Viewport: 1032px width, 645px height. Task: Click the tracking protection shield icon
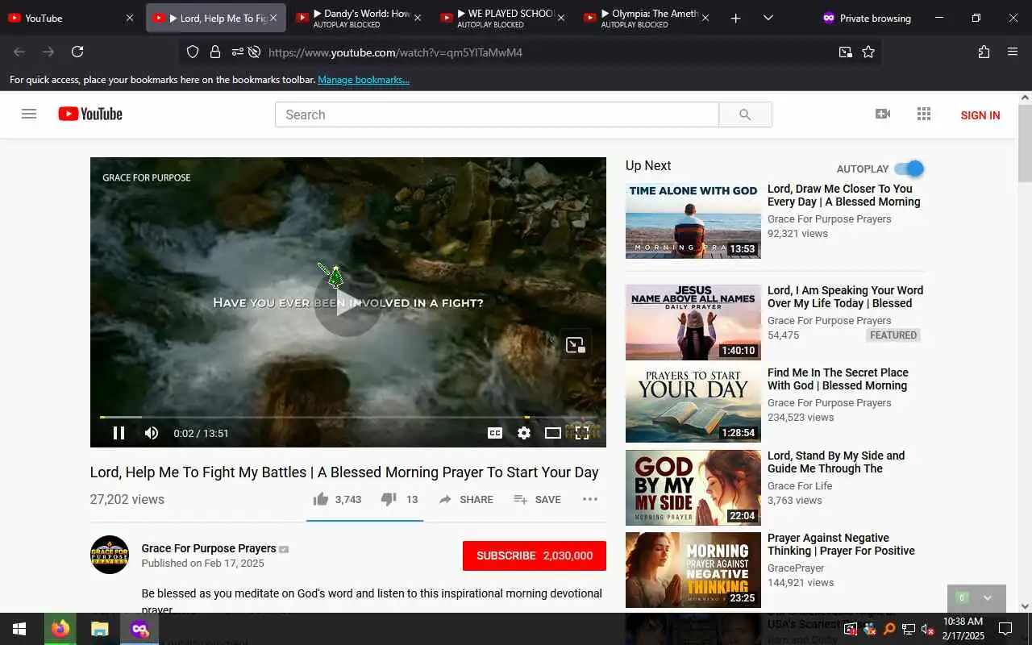click(193, 52)
